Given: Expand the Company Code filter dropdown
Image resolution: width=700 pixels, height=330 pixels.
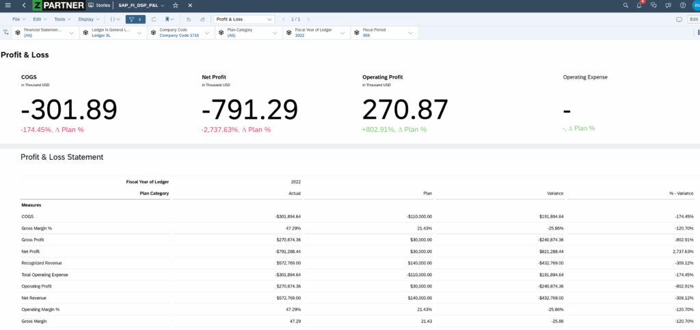Looking at the screenshot, I should click(208, 32).
